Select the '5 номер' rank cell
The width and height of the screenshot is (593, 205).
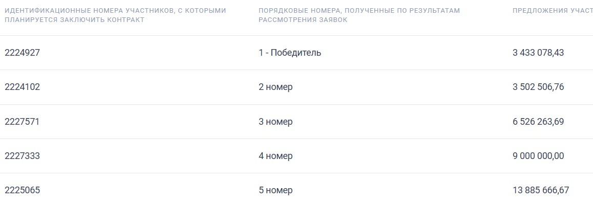click(276, 190)
